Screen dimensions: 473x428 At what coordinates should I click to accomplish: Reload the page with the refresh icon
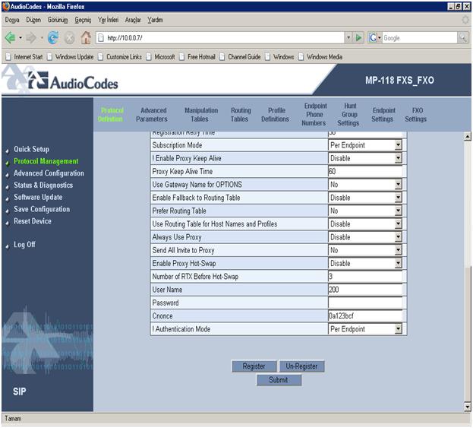coord(52,37)
